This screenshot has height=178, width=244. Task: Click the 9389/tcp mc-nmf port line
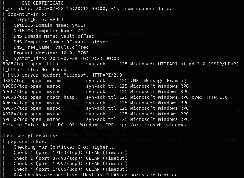point(94,81)
